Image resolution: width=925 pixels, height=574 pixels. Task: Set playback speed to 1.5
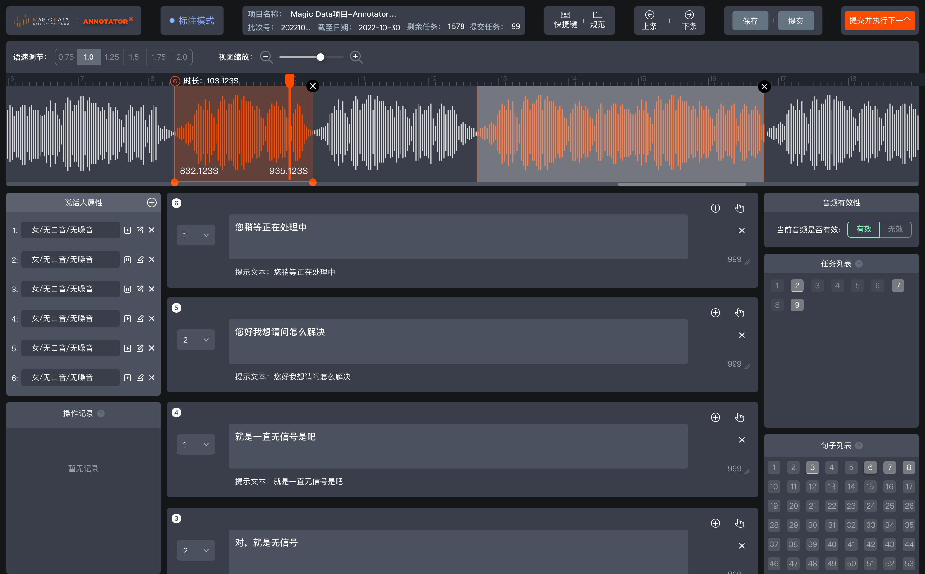pos(134,57)
